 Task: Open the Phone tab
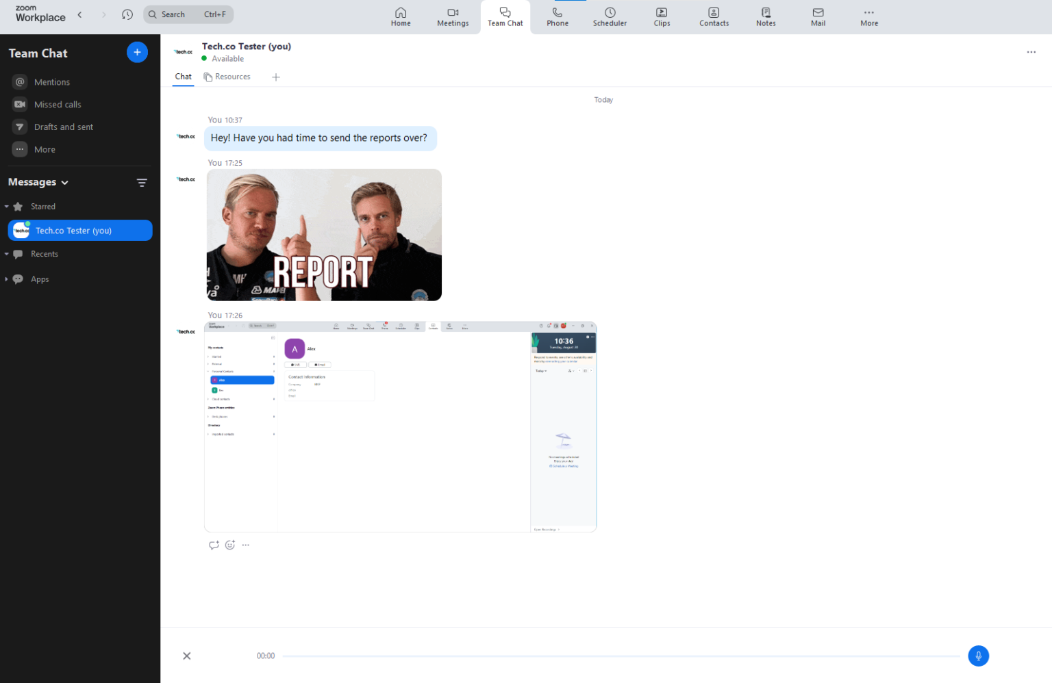click(557, 16)
